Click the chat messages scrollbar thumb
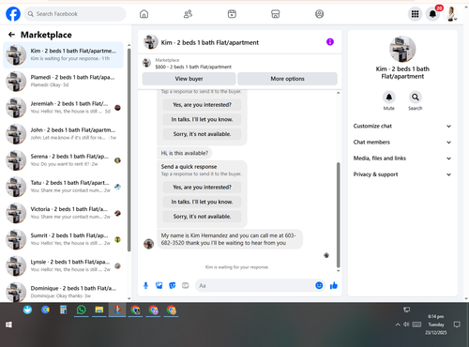 pyautogui.click(x=338, y=215)
